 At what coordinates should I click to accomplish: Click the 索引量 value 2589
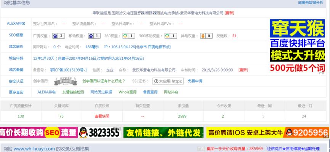pyautogui.click(x=182, y=116)
